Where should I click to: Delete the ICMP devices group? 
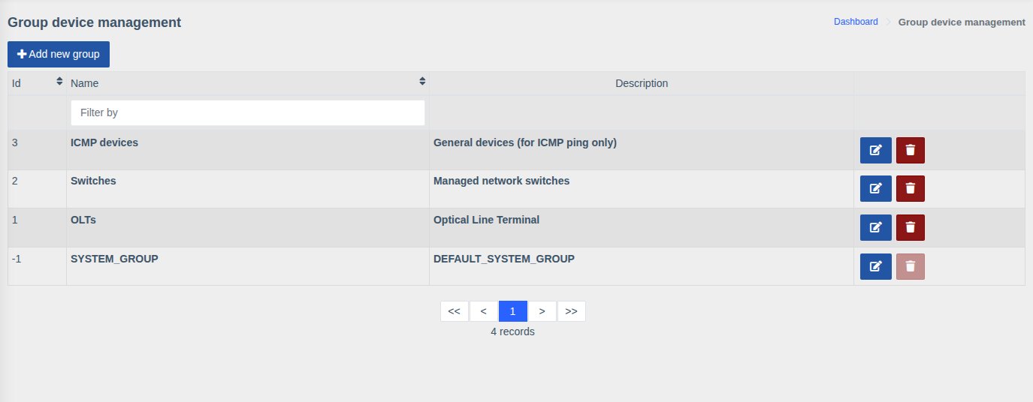[x=910, y=150]
